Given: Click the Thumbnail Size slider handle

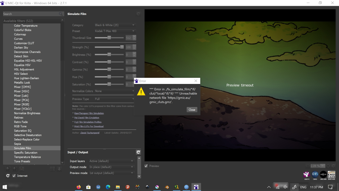Looking at the screenshot, I should (x=109, y=38).
